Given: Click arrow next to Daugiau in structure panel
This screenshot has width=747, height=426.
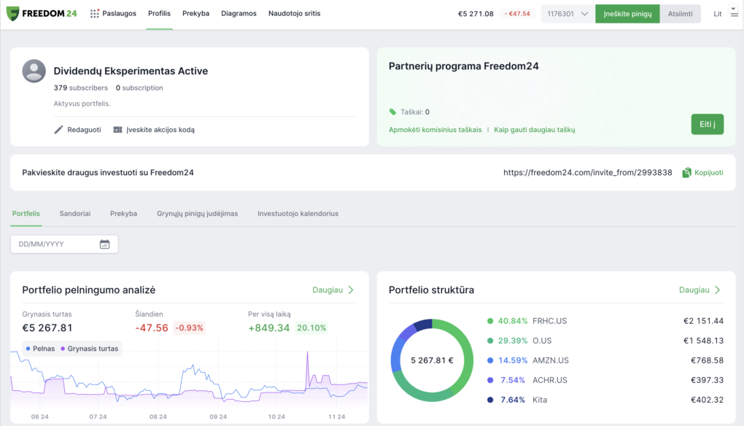Looking at the screenshot, I should point(718,290).
